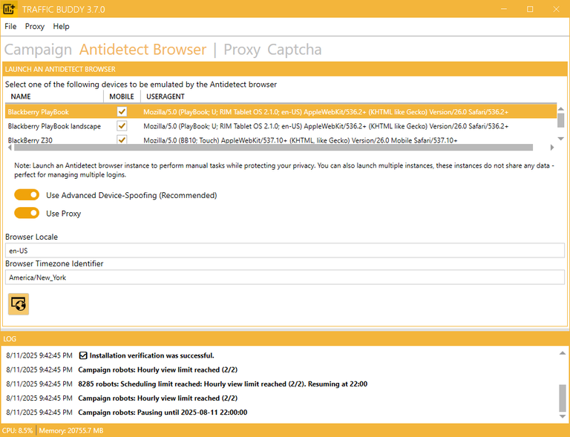Screen dimensions: 570x437
Task: Click the Browser Timezone Identifier field
Action: (x=284, y=277)
